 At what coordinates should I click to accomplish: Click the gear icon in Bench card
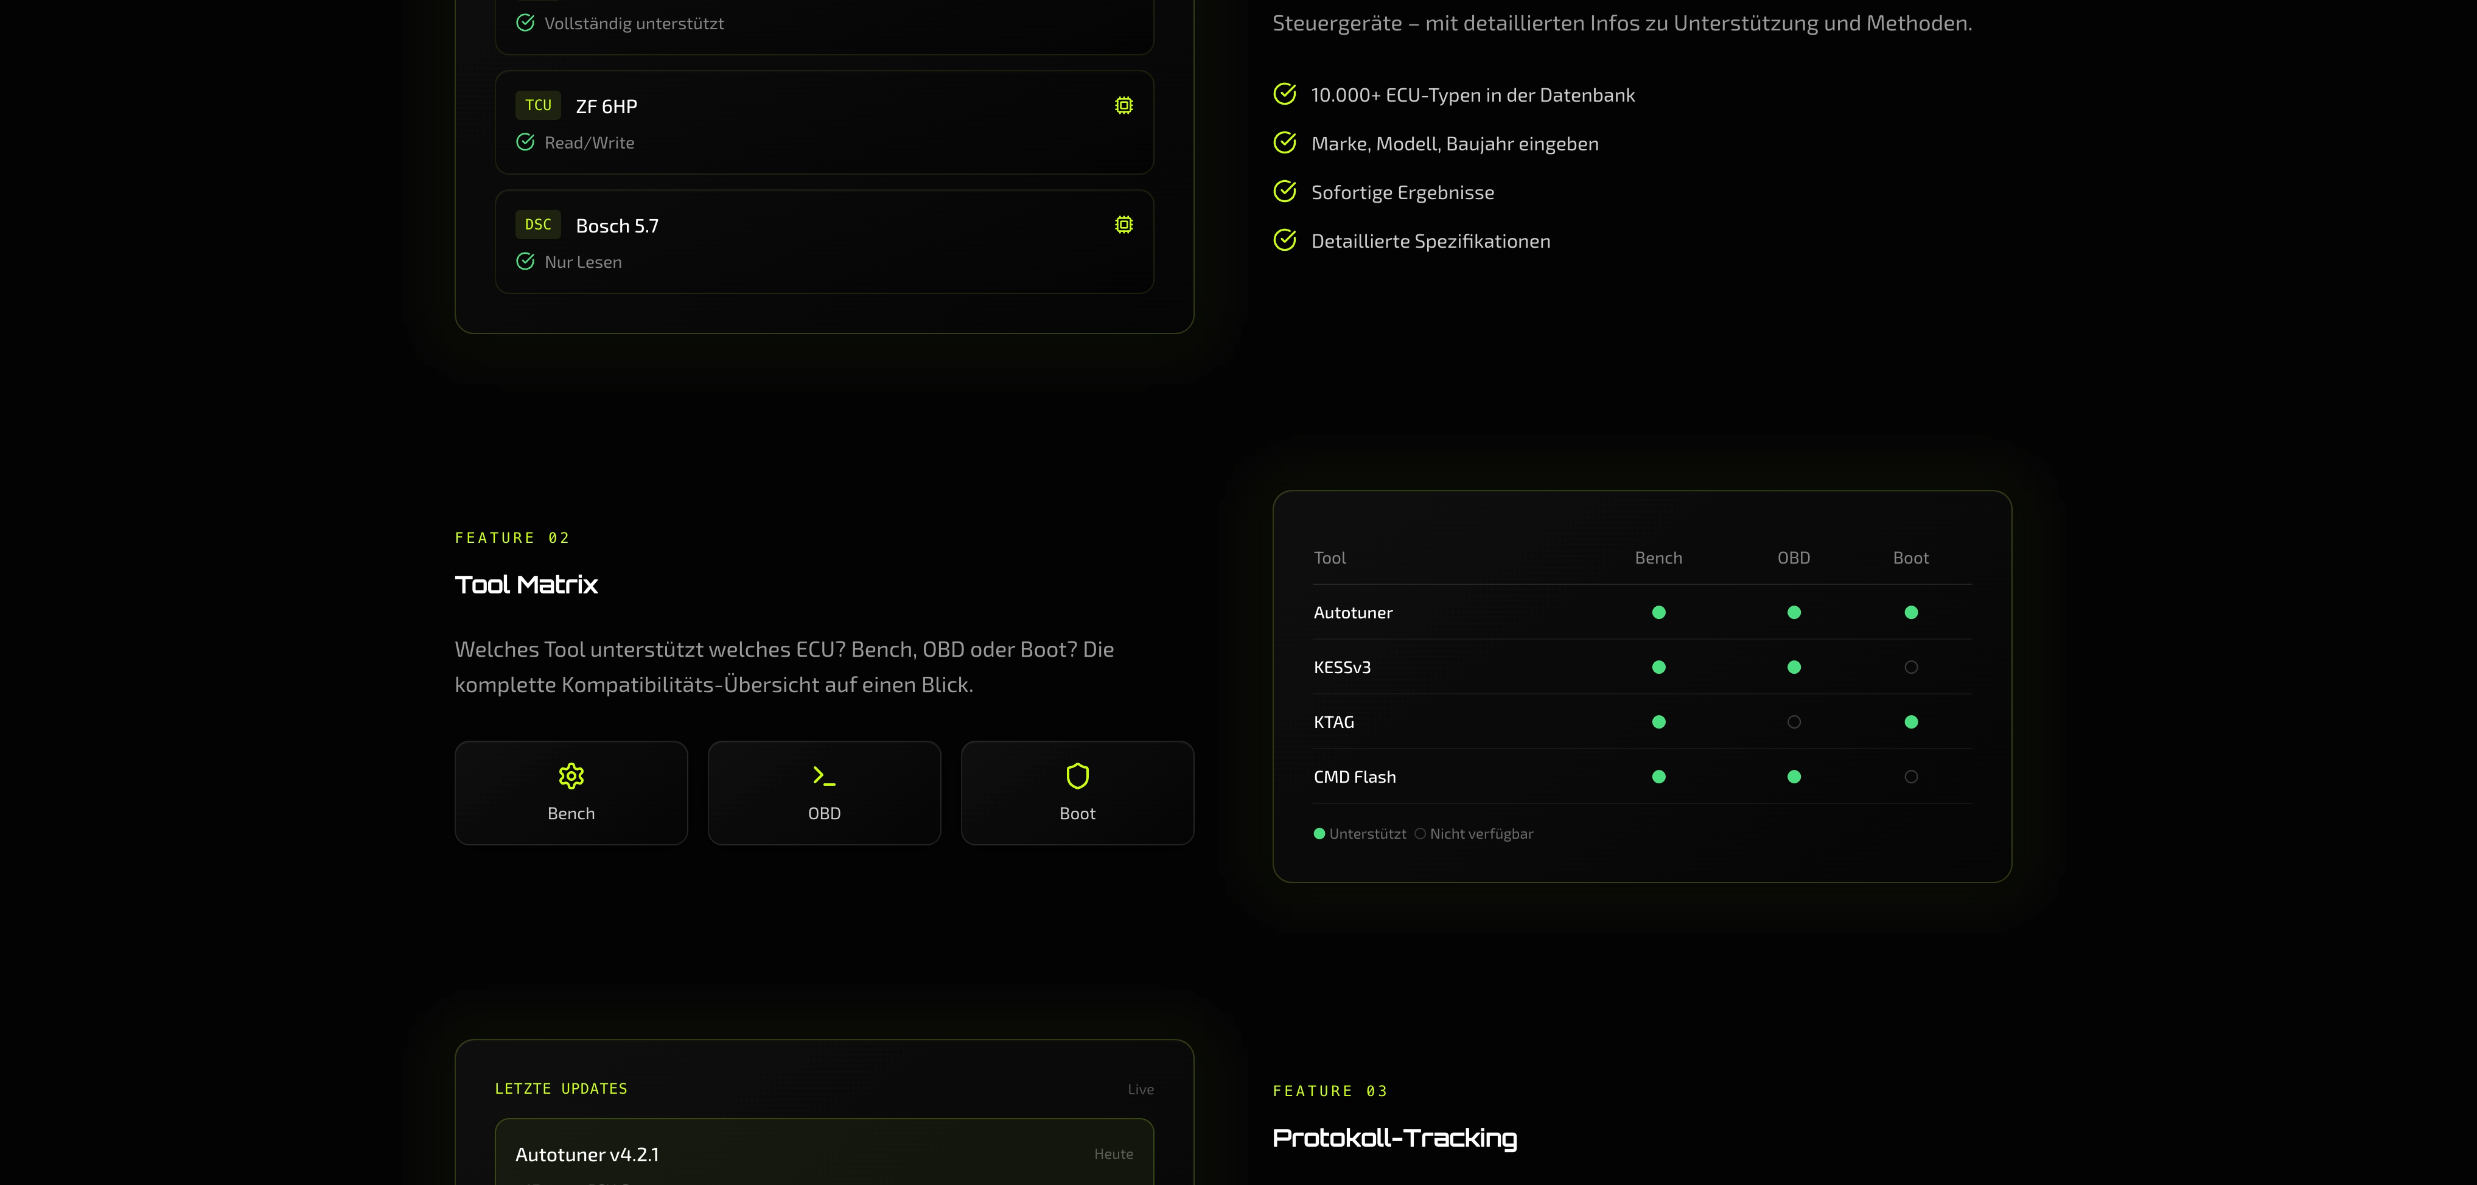click(x=571, y=776)
